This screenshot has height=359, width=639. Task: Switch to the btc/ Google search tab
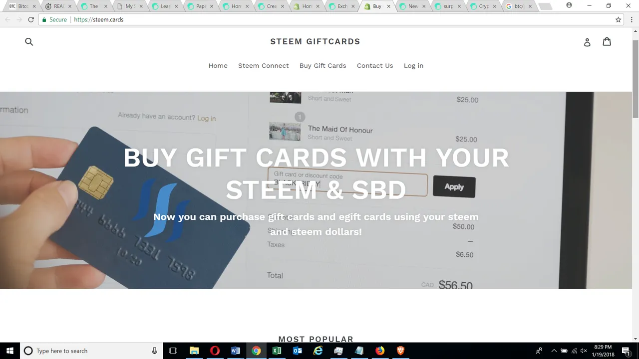(x=518, y=6)
